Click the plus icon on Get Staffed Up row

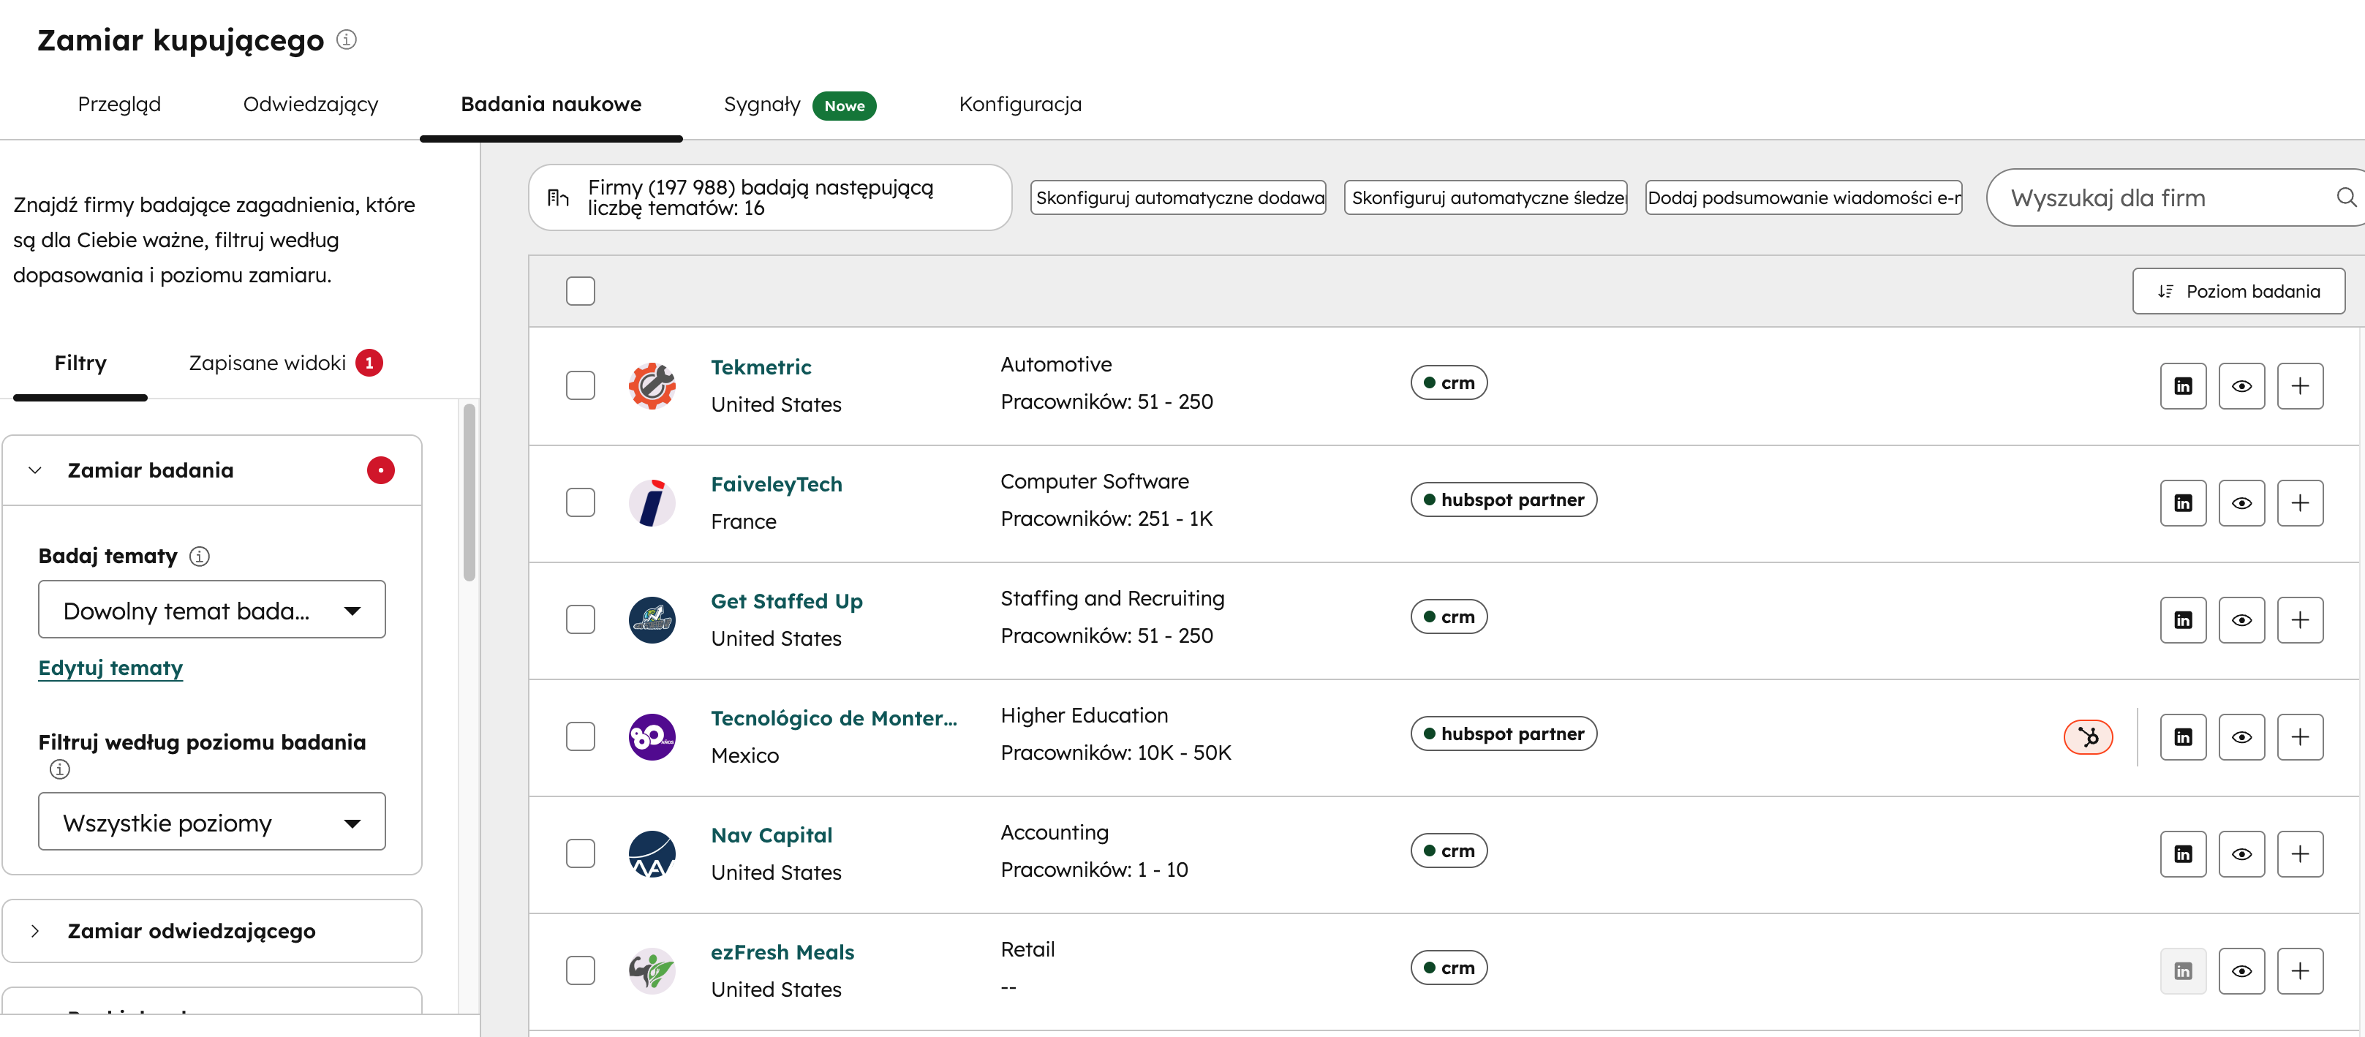[x=2301, y=619]
